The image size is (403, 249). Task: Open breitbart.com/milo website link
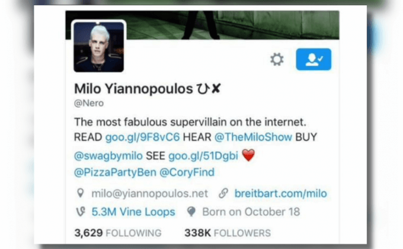281,193
